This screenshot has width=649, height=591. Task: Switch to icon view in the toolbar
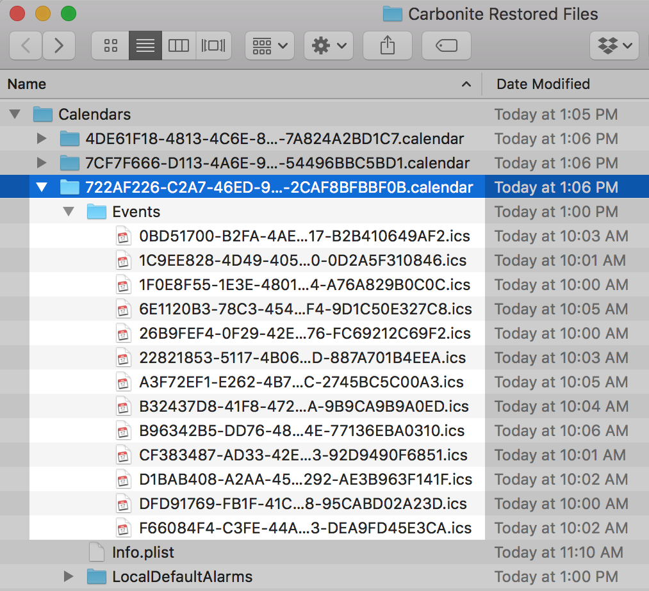(110, 45)
